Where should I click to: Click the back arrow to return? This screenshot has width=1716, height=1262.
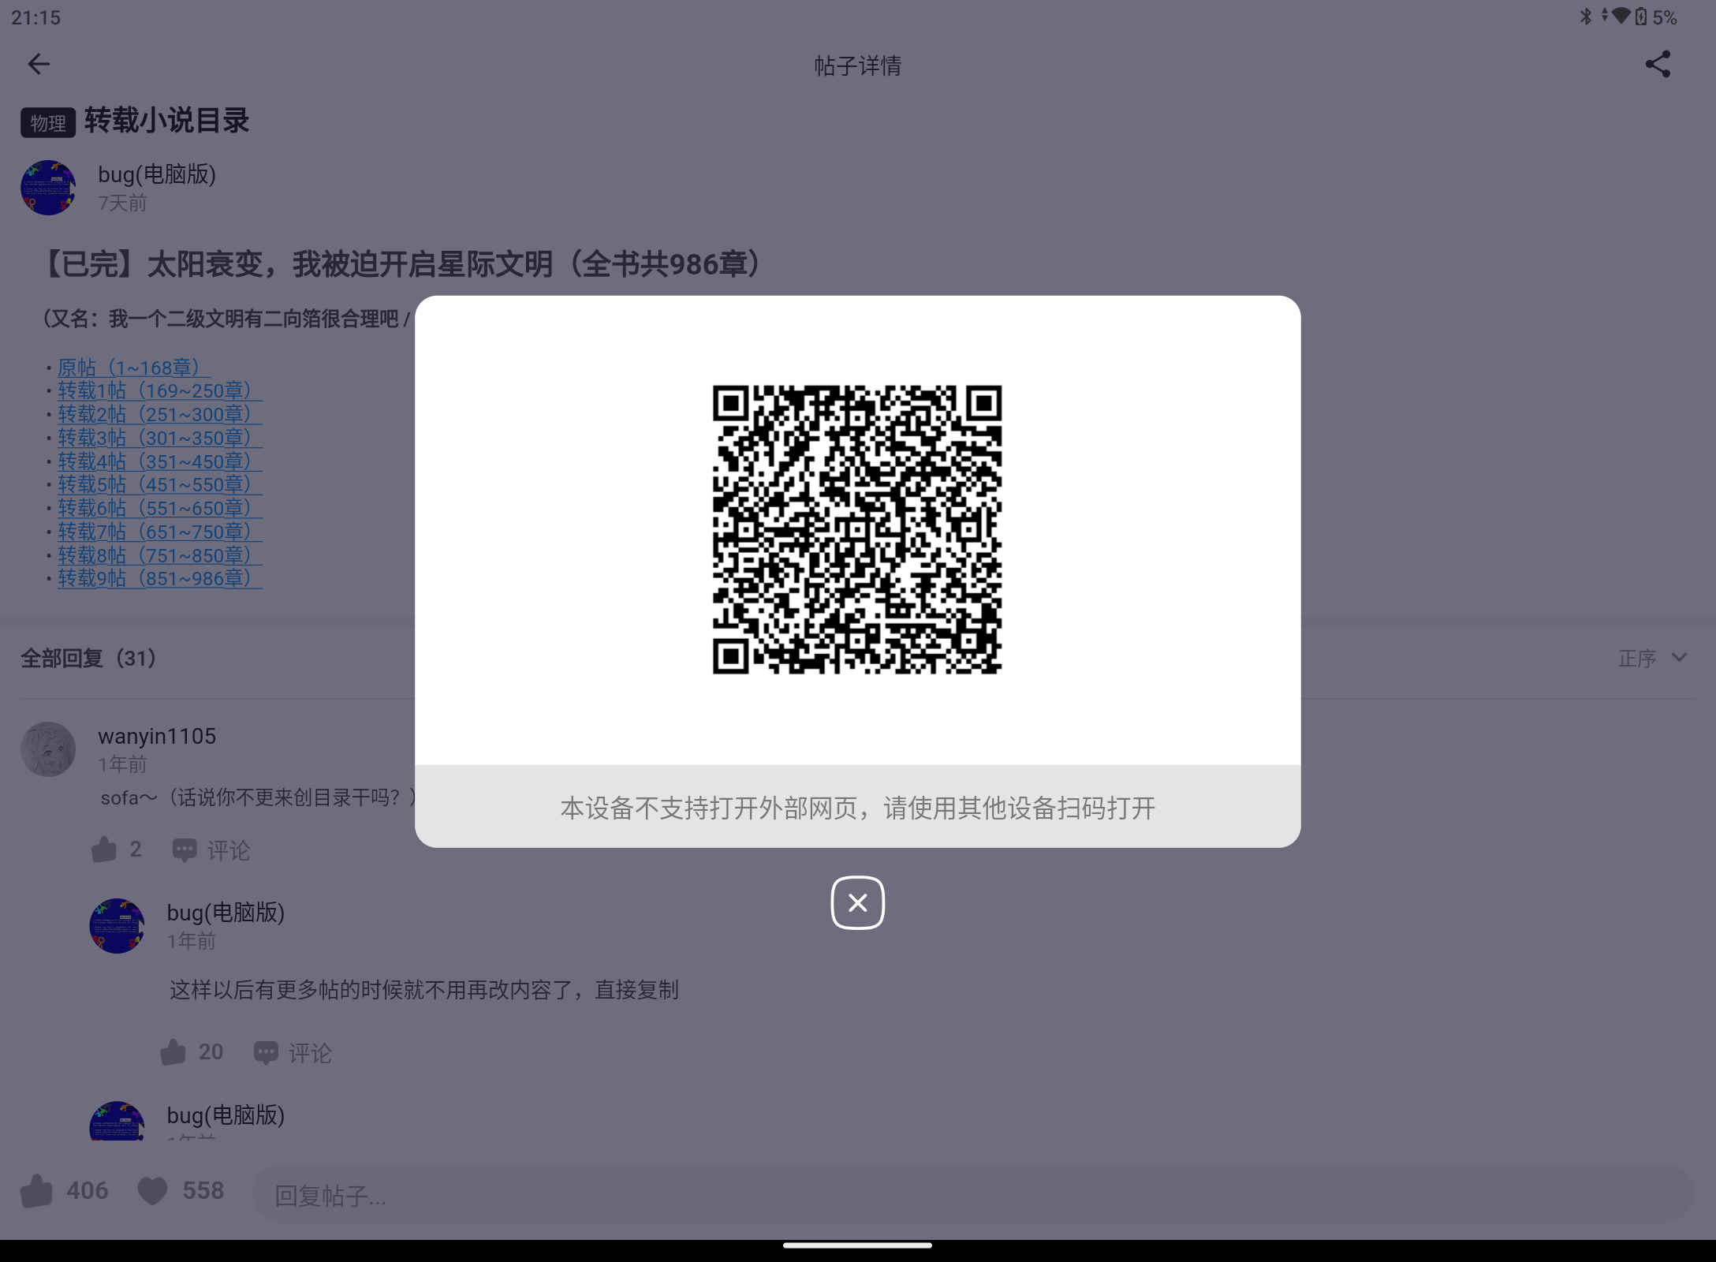pos(38,64)
